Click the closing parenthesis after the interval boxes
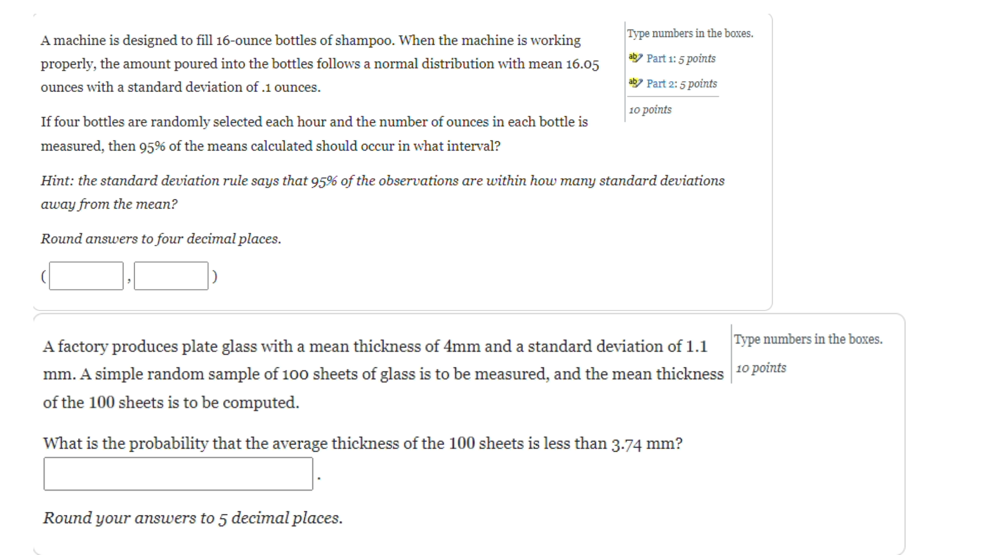This screenshot has width=987, height=555. [x=215, y=276]
